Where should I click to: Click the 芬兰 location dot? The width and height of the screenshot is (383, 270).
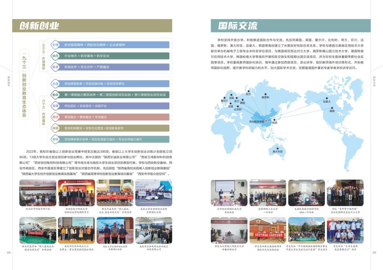click(x=249, y=91)
